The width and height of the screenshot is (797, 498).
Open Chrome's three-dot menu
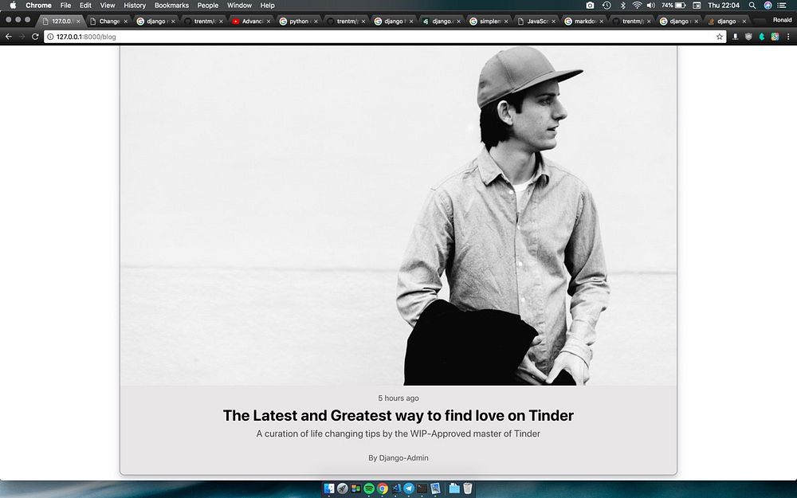(788, 37)
